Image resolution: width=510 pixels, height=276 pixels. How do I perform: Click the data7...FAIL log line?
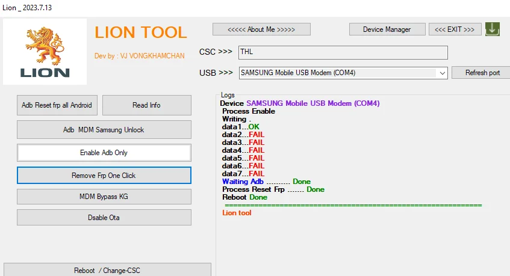point(243,173)
